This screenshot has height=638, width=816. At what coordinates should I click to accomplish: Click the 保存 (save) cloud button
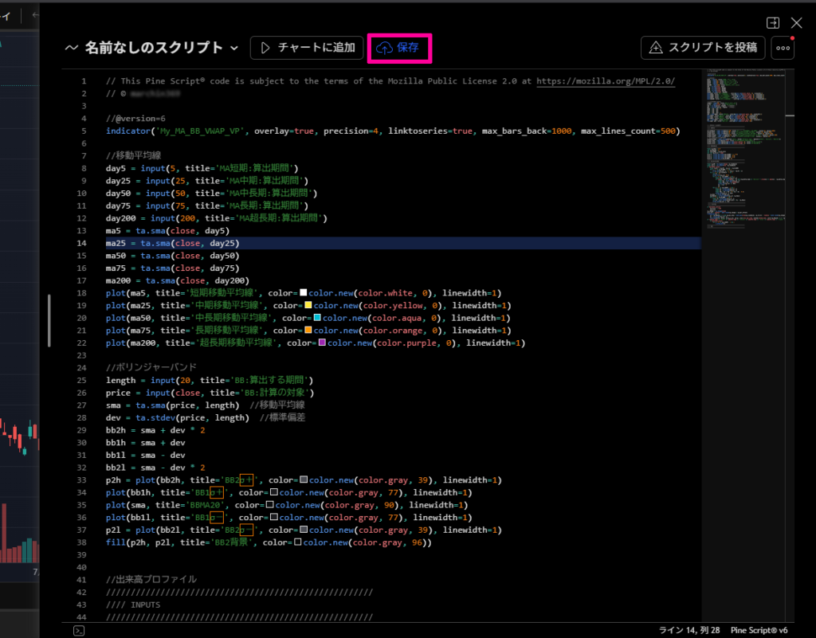pos(399,48)
